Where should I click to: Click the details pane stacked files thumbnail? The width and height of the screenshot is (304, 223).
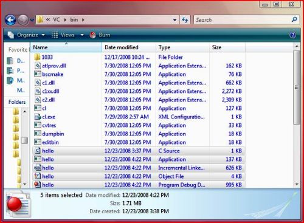(18, 204)
